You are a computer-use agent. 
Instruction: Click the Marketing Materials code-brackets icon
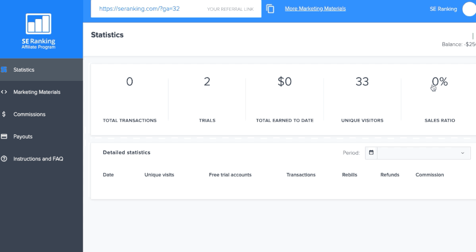tap(4, 92)
